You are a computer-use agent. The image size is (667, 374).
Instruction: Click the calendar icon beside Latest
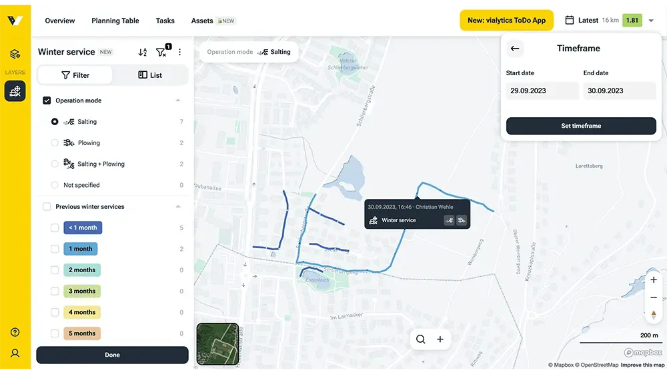click(569, 20)
